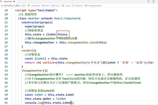This screenshot has width=158, height=105.
Task: Open the script breadcrumb item
Action: click(x=67, y=6)
